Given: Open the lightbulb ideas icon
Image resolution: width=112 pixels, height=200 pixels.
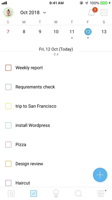Looking at the screenshot, I should (x=56, y=194).
